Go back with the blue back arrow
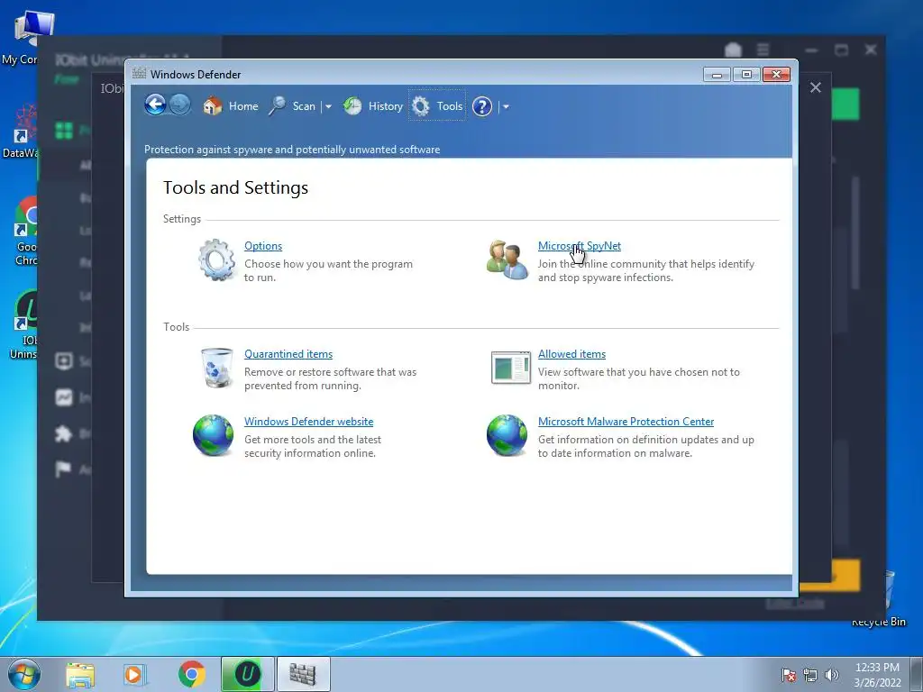 click(155, 105)
